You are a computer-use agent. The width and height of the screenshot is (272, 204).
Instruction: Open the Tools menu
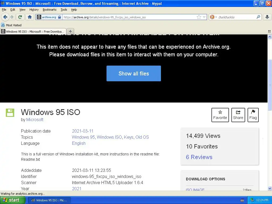pyautogui.click(x=64, y=10)
